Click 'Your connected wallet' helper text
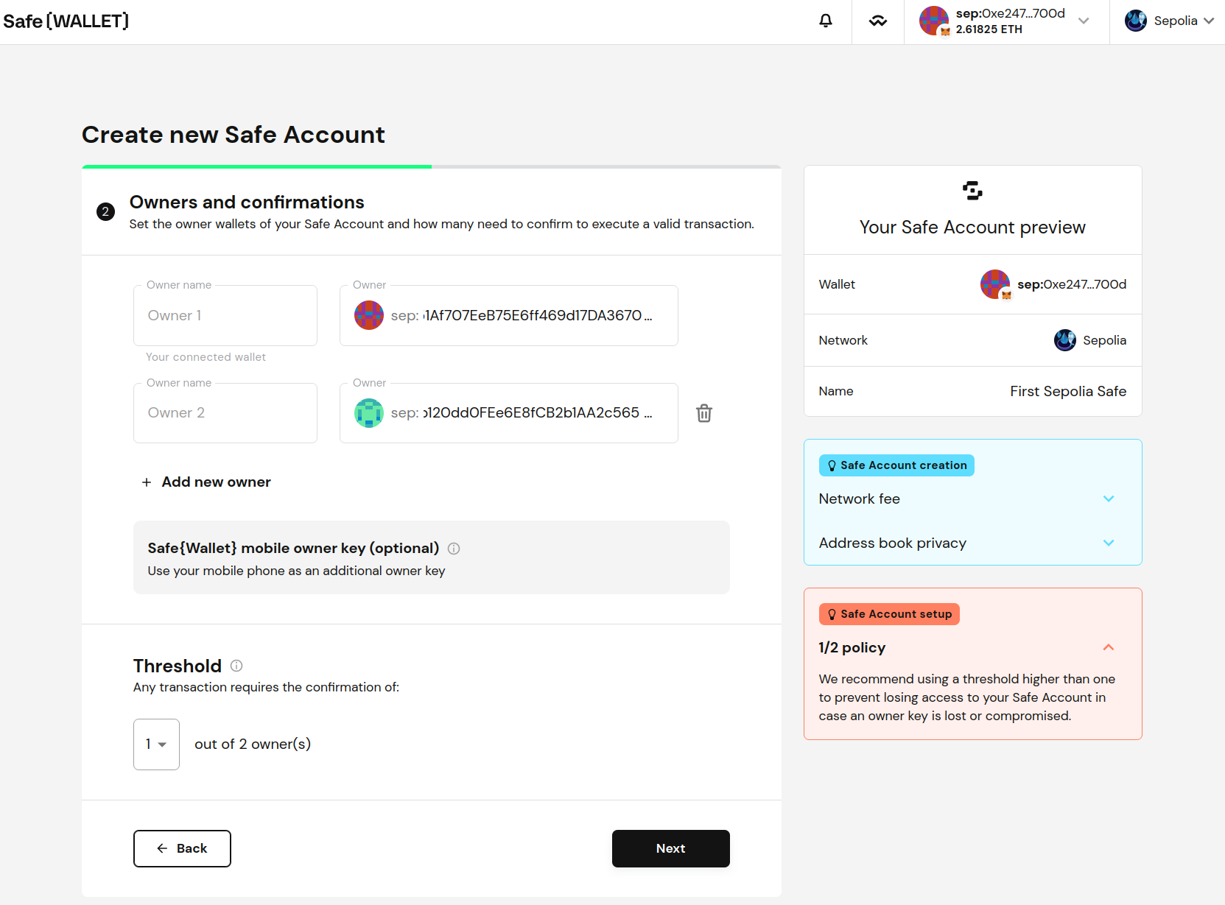 pyautogui.click(x=206, y=357)
